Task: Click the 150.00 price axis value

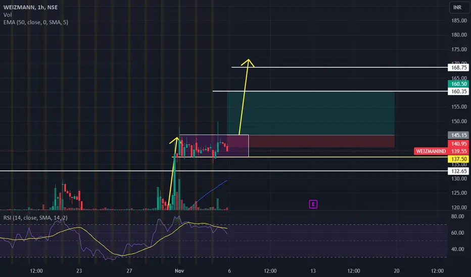Action: (459, 121)
